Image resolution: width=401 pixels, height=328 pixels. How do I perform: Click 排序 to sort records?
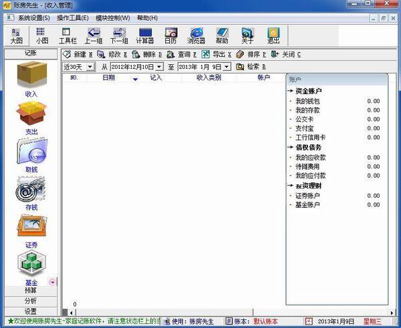click(x=251, y=55)
